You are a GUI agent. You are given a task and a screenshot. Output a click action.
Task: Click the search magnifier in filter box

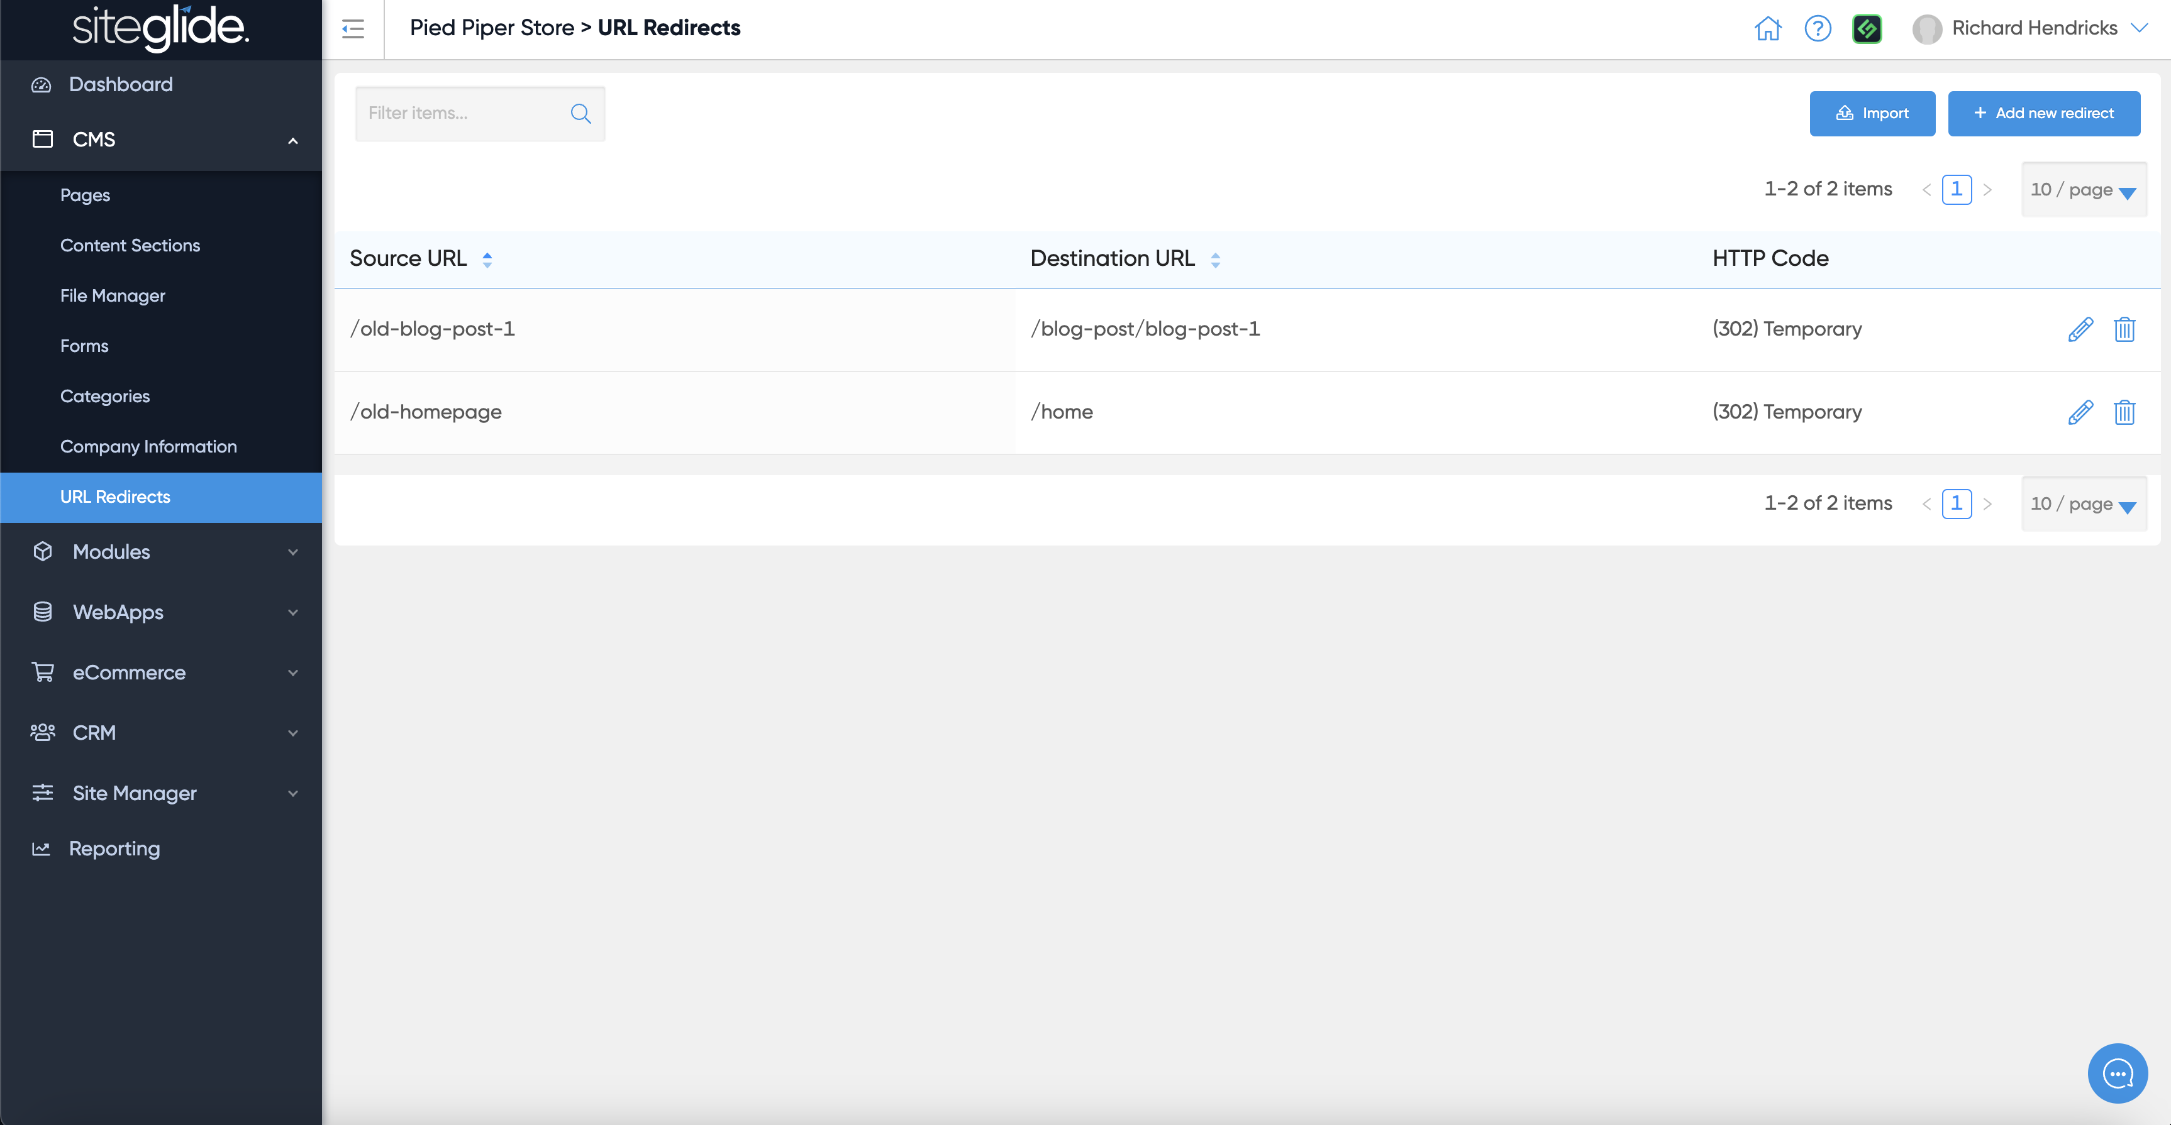tap(580, 114)
